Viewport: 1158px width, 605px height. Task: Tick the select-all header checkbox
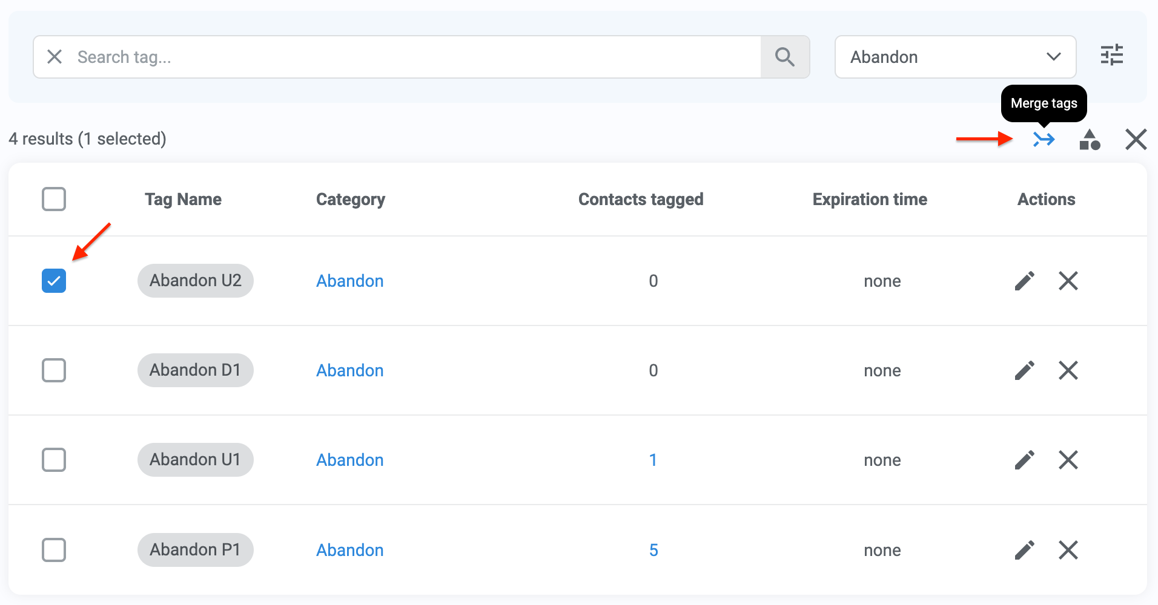[54, 199]
